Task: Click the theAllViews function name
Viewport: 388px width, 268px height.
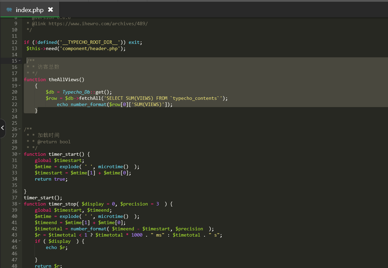Action: [x=63, y=79]
